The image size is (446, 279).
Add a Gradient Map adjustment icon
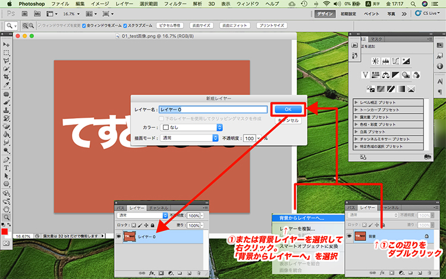point(401,89)
